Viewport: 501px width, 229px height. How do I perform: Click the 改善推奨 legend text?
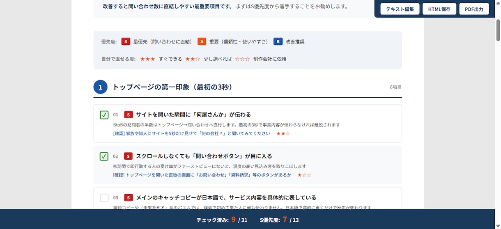[x=295, y=41]
